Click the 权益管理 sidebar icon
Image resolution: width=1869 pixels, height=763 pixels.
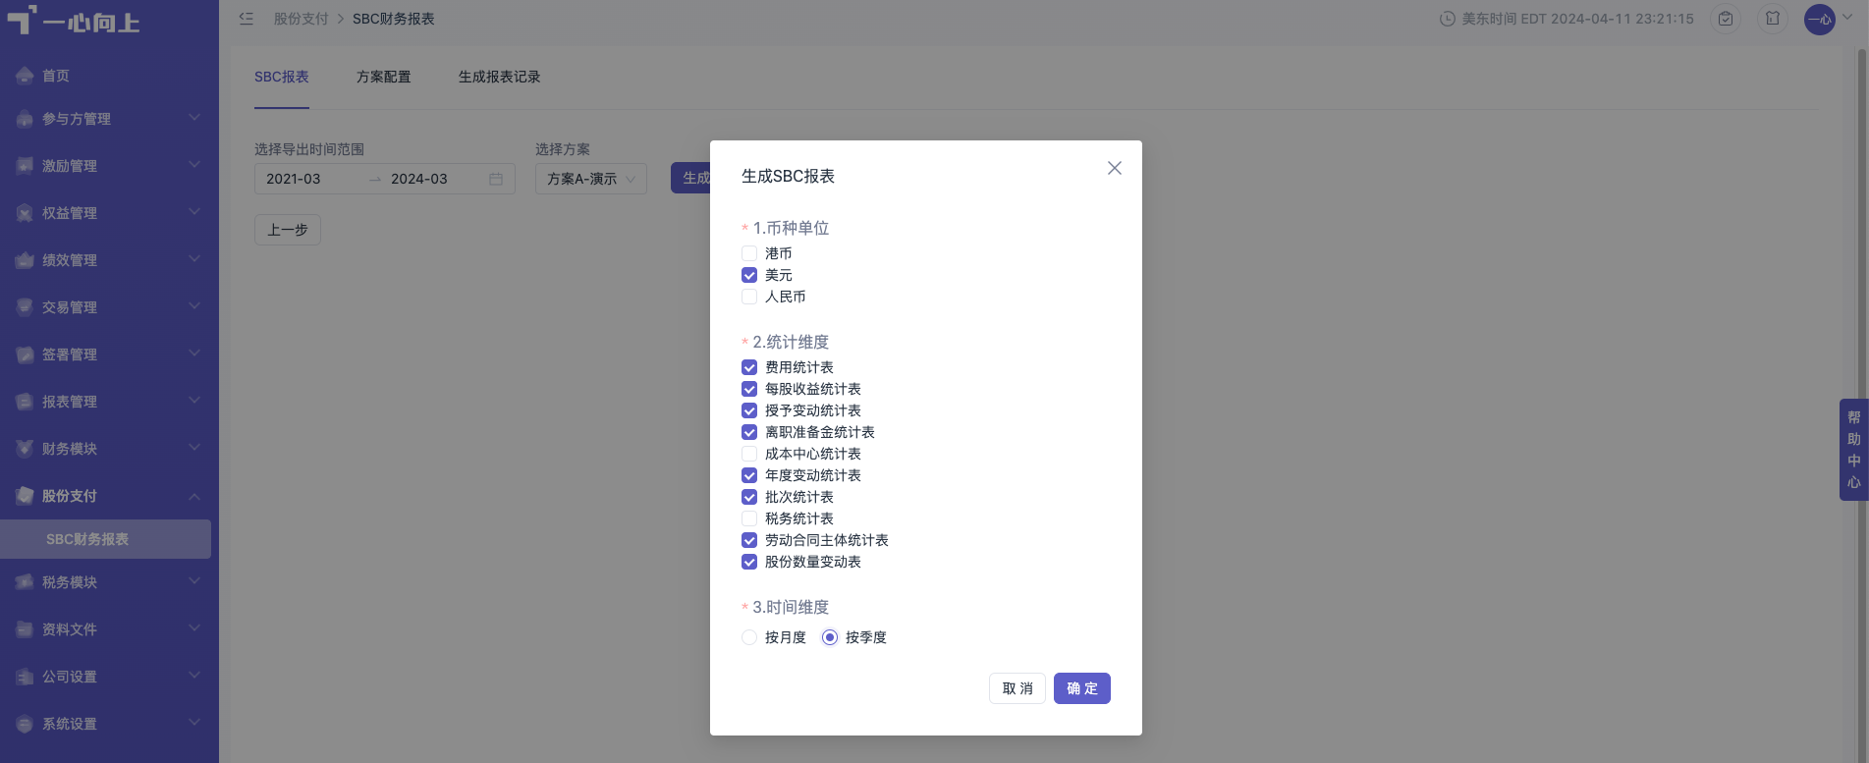(x=25, y=213)
